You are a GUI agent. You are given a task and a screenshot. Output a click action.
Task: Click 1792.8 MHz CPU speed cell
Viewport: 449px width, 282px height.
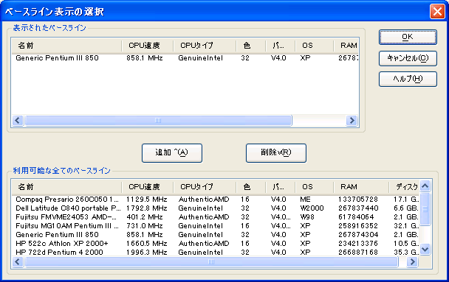147,208
